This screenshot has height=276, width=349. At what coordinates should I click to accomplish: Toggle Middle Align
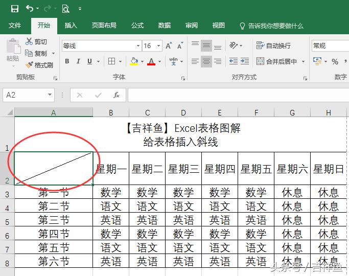tap(206, 45)
